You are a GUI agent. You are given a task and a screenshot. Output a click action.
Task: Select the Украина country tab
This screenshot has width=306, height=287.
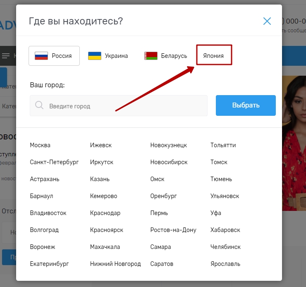pos(108,56)
